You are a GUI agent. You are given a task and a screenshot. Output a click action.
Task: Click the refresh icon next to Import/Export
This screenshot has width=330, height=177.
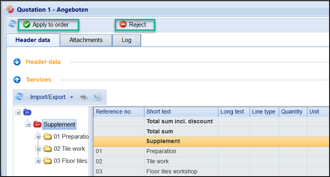[19, 97]
